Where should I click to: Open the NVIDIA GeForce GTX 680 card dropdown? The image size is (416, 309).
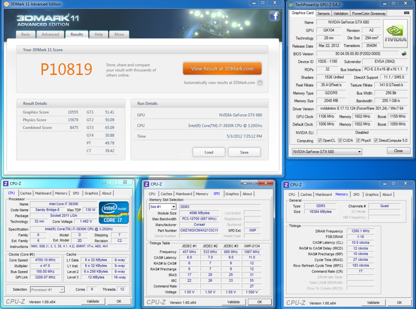click(x=327, y=152)
